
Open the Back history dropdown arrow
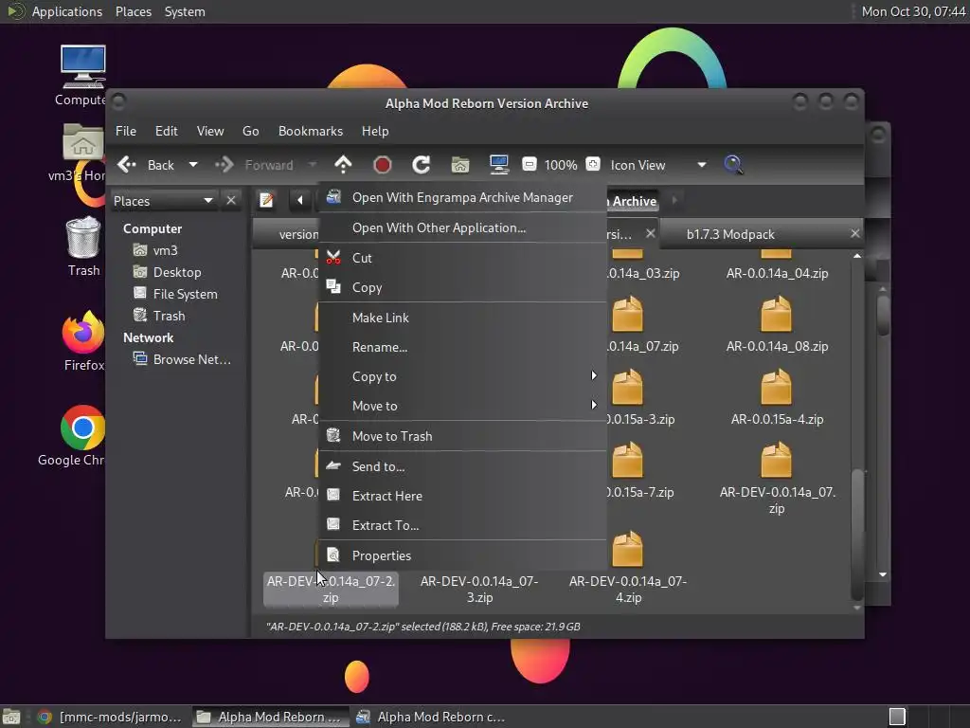tap(193, 165)
